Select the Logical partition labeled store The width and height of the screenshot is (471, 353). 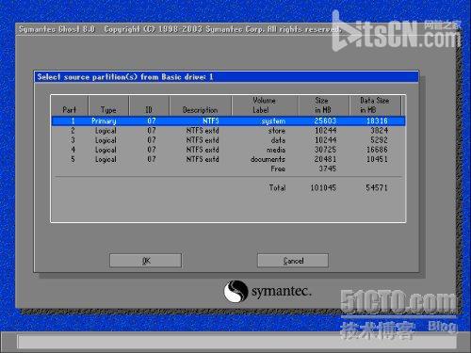[x=228, y=131]
